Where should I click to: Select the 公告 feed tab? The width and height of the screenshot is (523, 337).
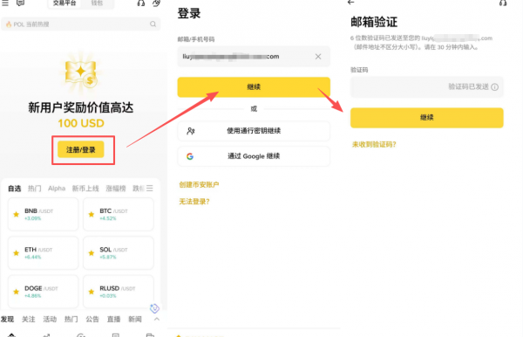click(92, 320)
